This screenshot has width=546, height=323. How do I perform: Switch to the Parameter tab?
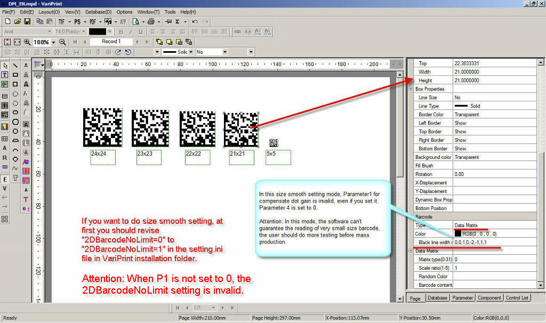[x=462, y=298]
